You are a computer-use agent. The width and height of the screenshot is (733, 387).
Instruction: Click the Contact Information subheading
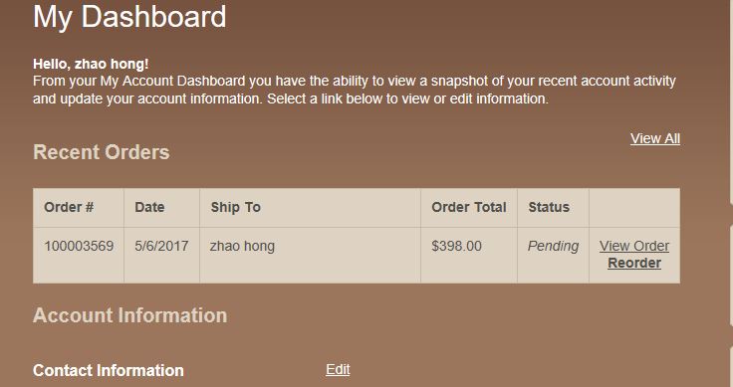coord(108,371)
